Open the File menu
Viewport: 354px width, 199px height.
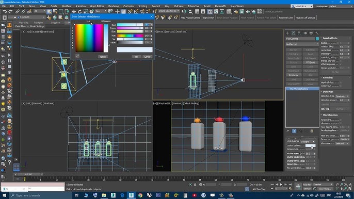point(4,6)
